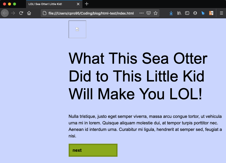
Task: Open the page info document icon
Action: [x=45, y=13]
